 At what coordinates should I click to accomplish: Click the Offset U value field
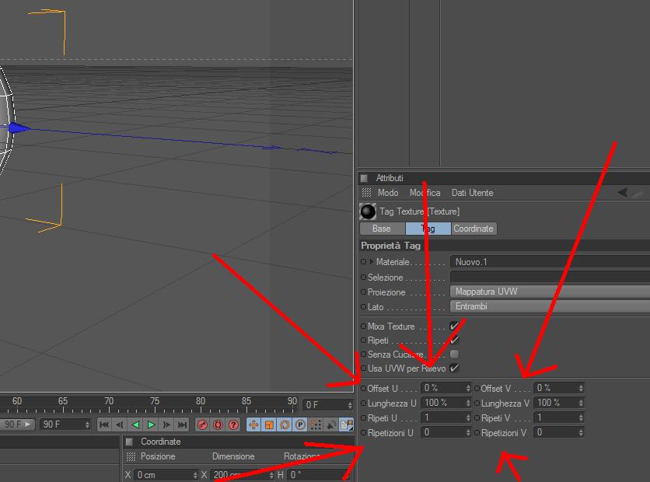click(x=446, y=388)
